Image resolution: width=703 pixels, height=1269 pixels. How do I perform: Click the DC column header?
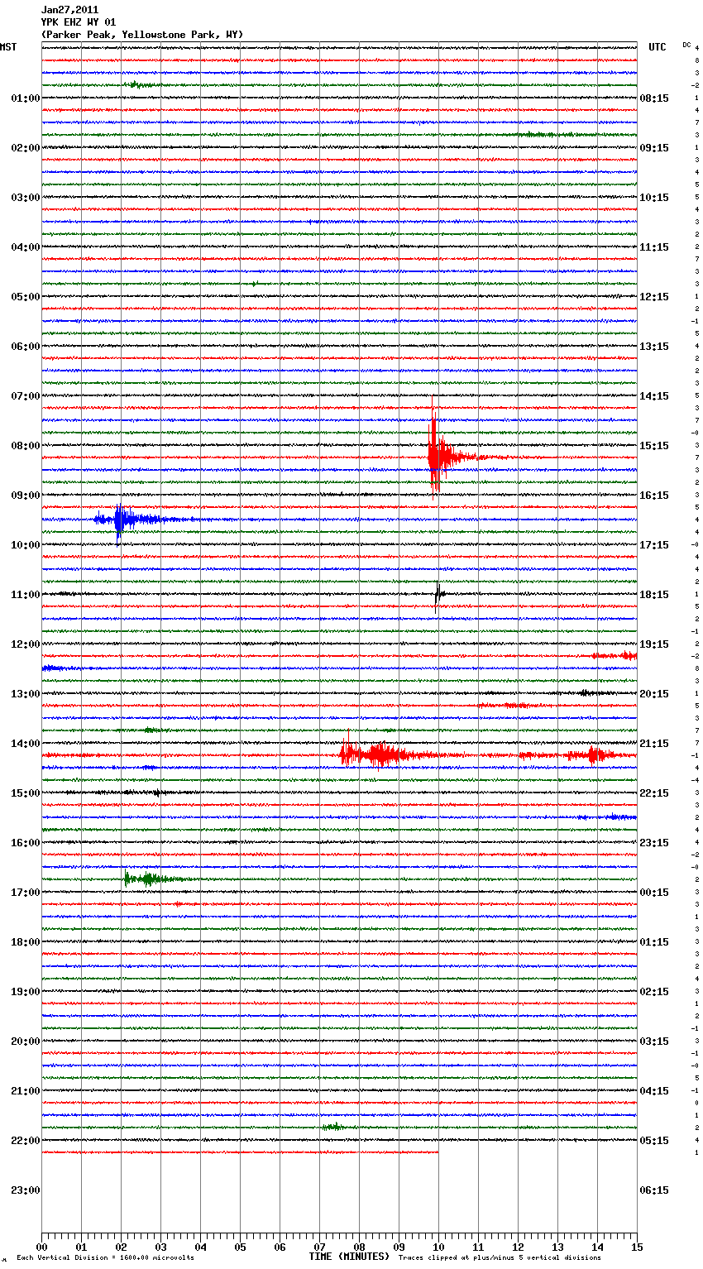pos(686,45)
